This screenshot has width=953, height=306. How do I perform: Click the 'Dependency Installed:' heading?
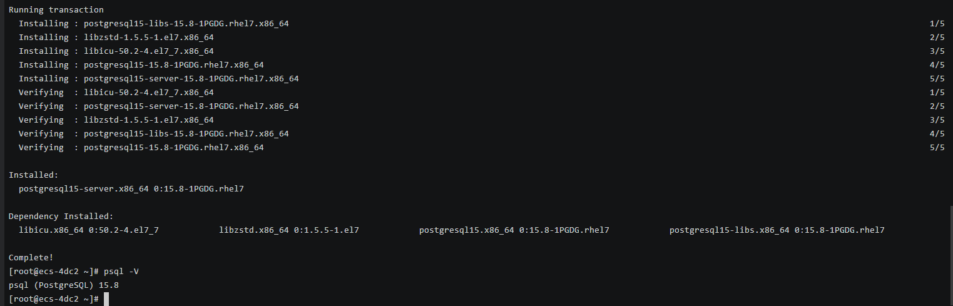click(x=61, y=217)
